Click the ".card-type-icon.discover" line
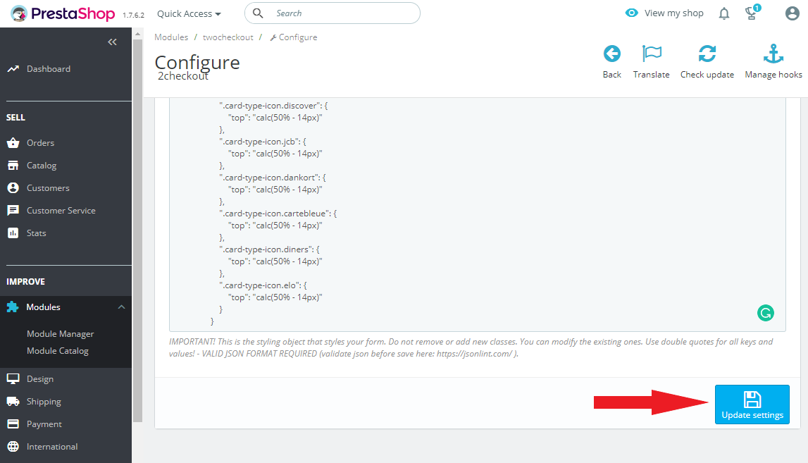808x463 pixels. (x=273, y=106)
